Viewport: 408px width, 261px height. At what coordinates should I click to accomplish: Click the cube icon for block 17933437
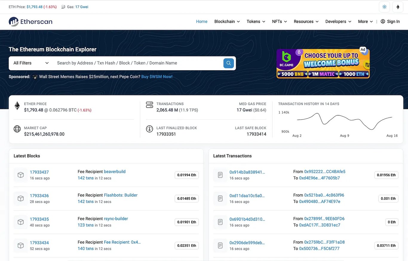(21, 175)
